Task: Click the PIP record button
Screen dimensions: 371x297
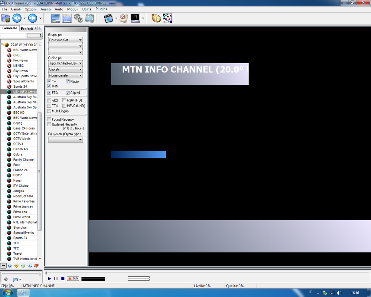Action: (x=73, y=279)
